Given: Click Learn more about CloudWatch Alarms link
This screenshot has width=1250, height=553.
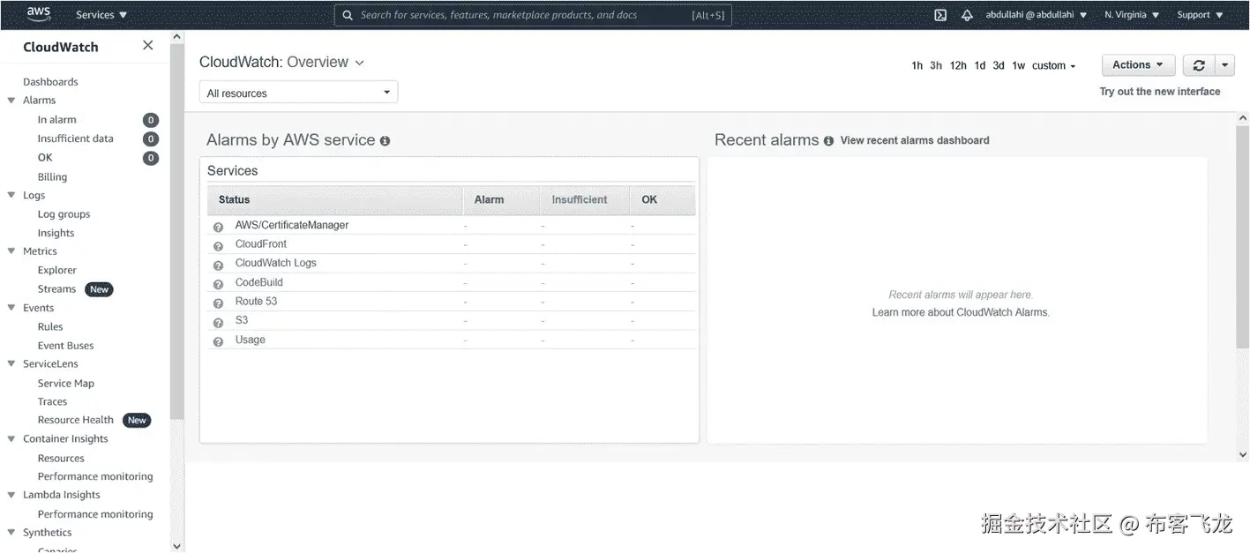Looking at the screenshot, I should [961, 312].
